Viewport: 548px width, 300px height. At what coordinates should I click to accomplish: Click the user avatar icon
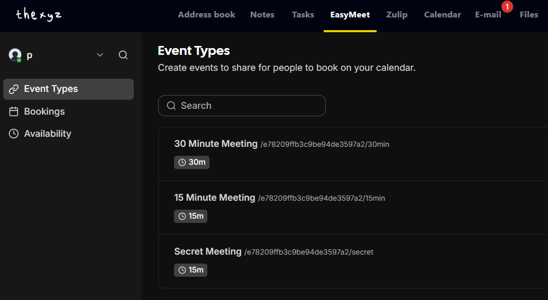click(15, 55)
